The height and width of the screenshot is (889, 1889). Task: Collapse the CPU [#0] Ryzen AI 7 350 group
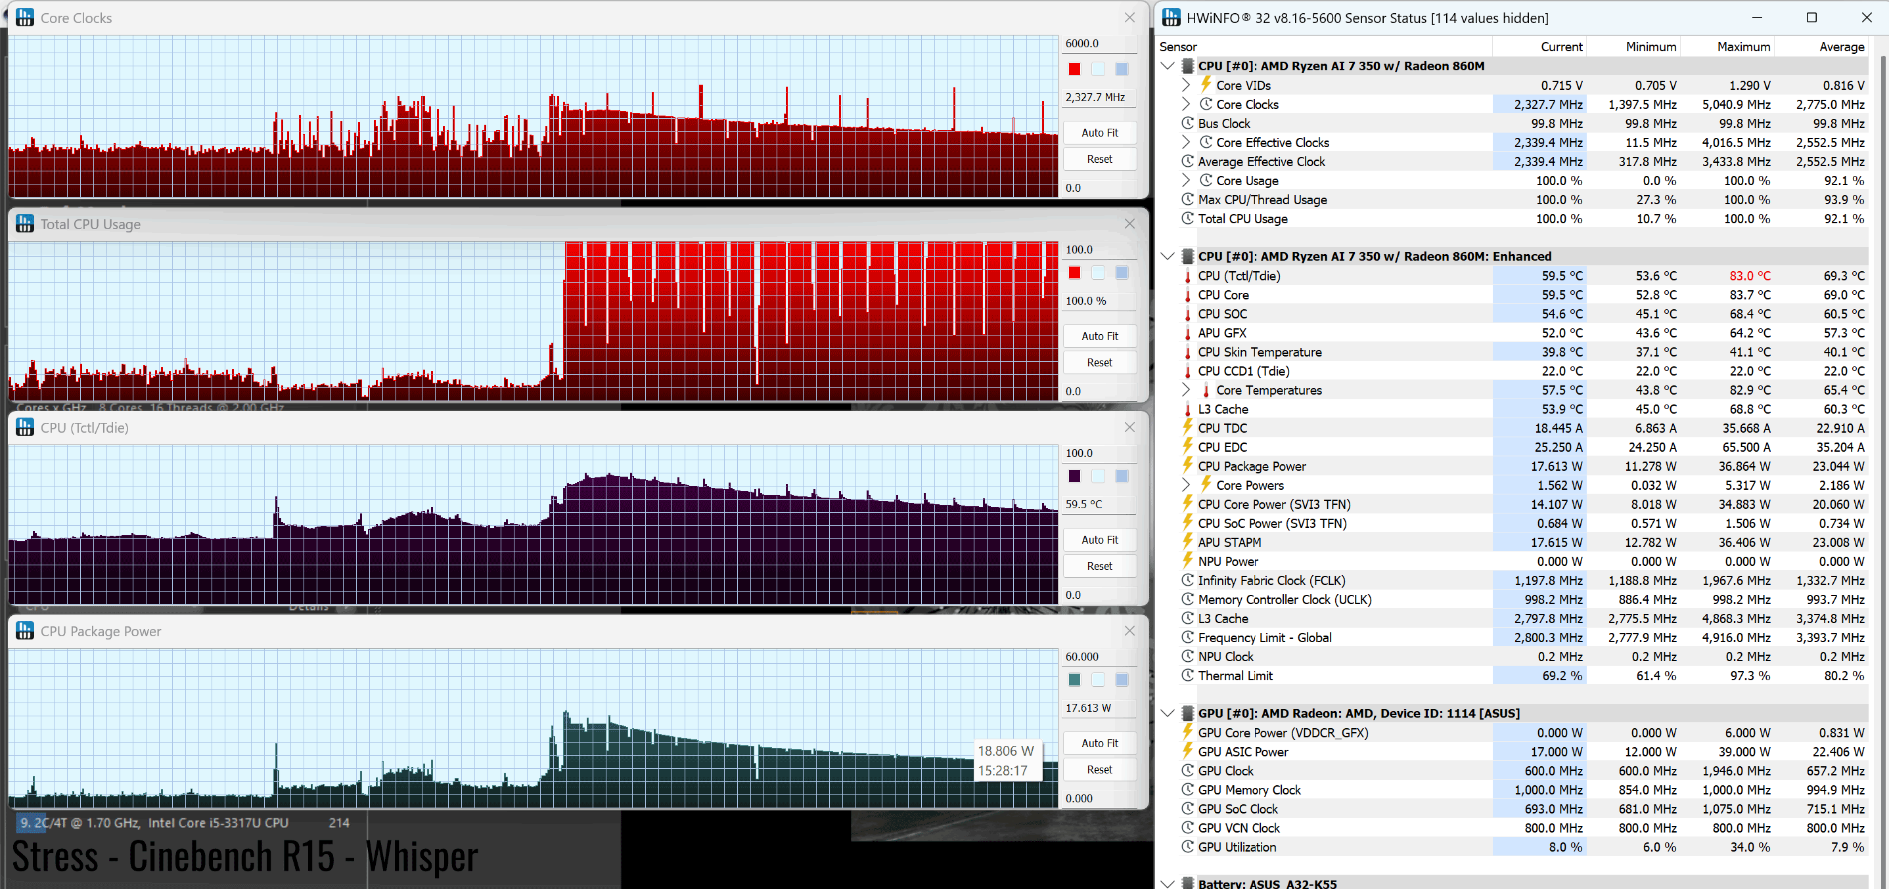point(1168,66)
